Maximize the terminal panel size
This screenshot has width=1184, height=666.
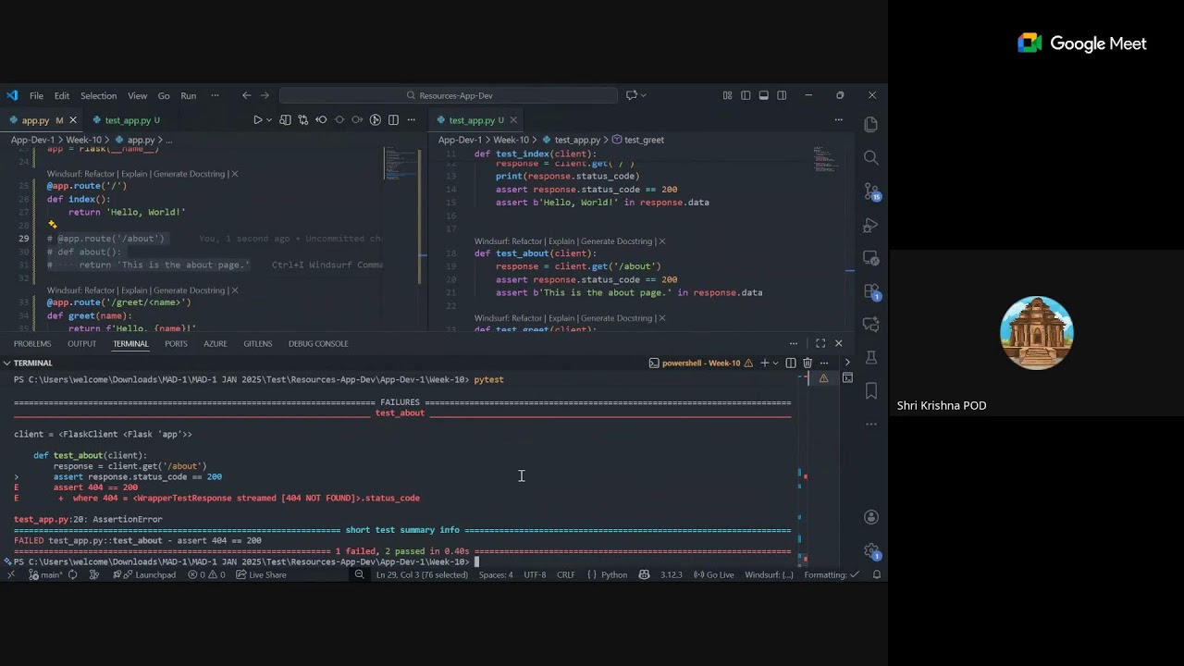[820, 343]
